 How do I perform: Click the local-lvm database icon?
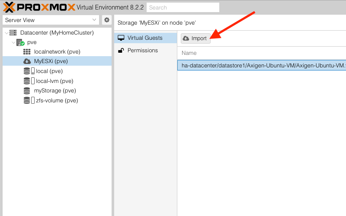(x=27, y=81)
